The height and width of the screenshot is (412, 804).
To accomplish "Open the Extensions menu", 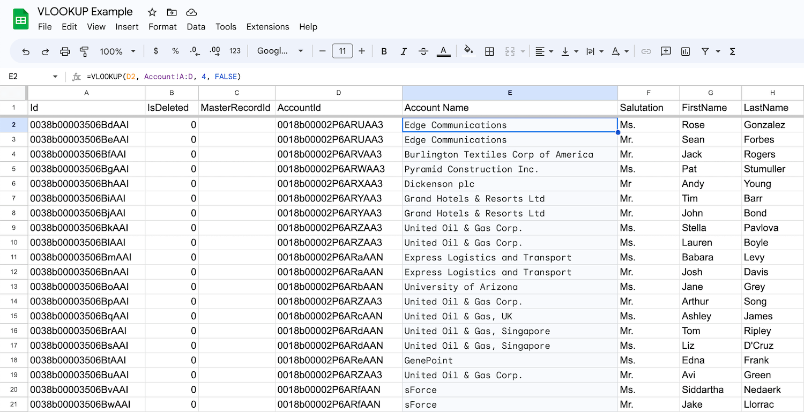I will point(267,27).
